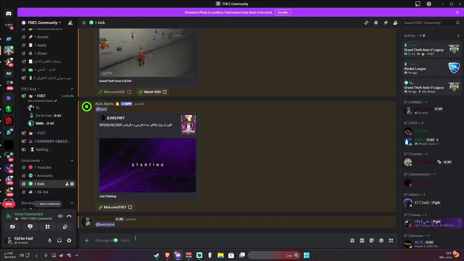
Task: Join the CONTENT CREAT... voice channel
Action: pyautogui.click(x=47, y=141)
